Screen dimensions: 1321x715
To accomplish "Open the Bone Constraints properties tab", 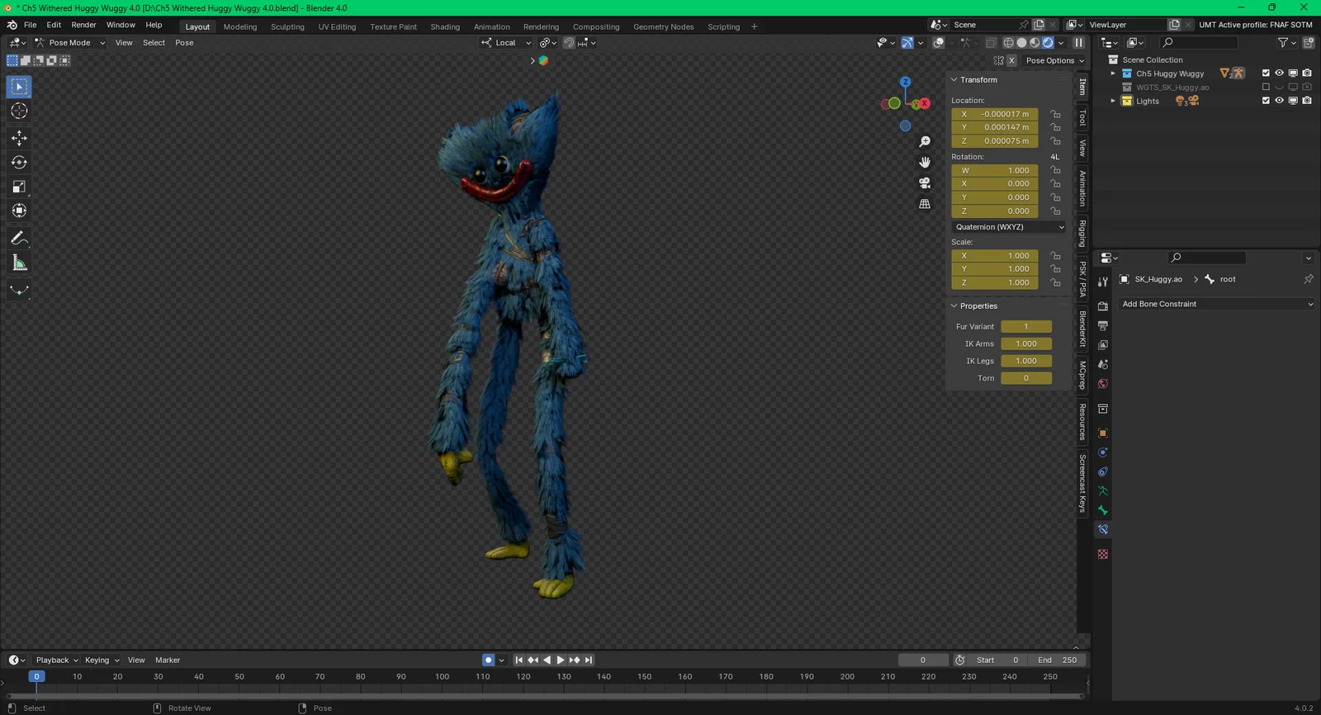I will [1102, 529].
